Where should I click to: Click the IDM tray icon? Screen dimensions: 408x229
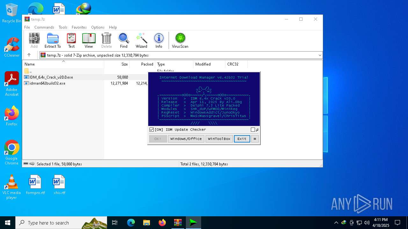344,223
